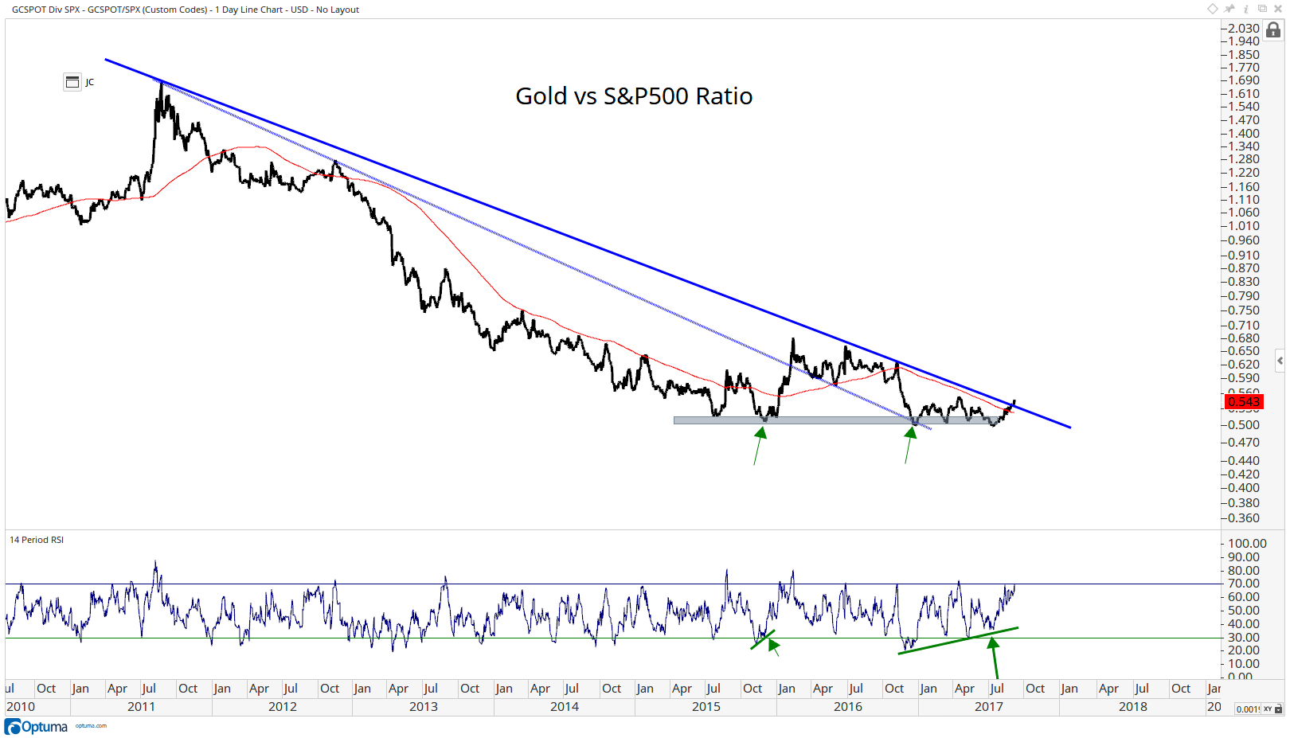
Task: Select the 2013 year label on time axis
Action: 424,707
